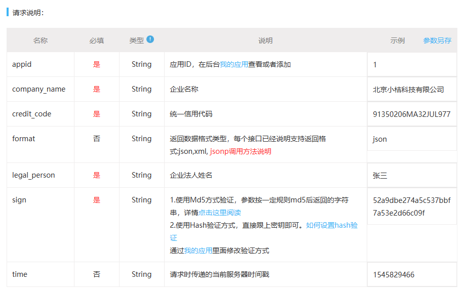Click the legal_person example field 张三
Viewport: 465px width, 290px height.
pos(412,176)
